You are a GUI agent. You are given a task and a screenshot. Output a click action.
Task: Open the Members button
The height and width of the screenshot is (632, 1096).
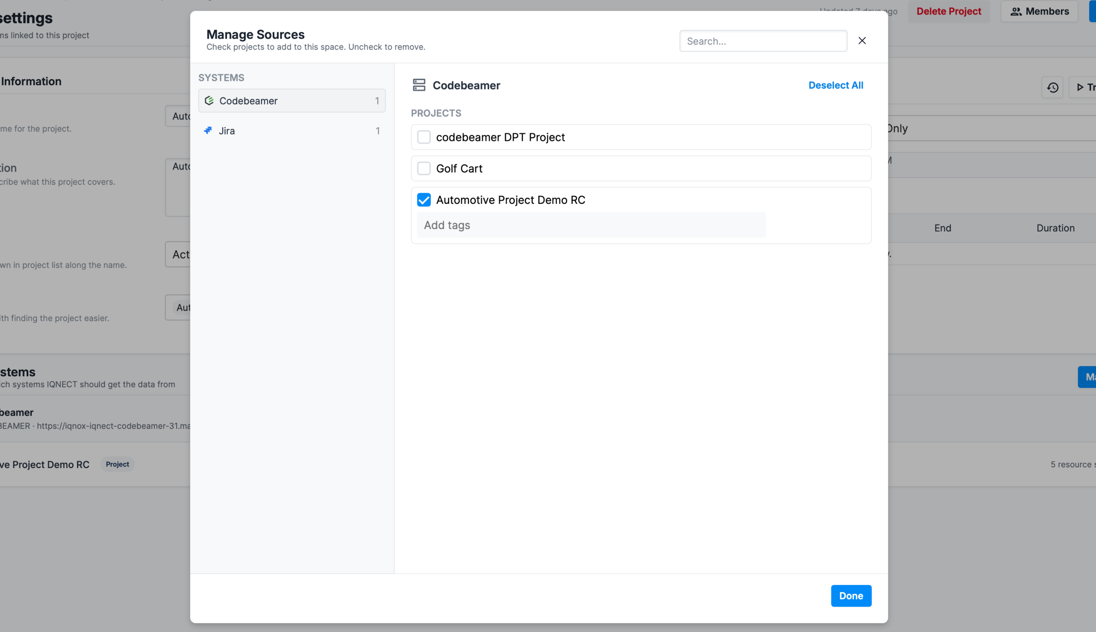click(x=1039, y=11)
